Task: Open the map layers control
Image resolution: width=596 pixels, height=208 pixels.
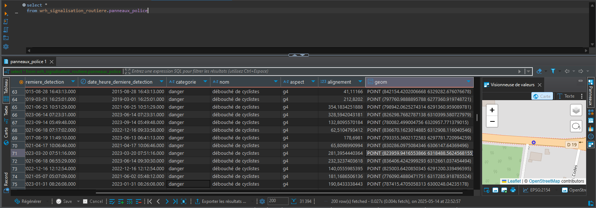Action: tap(576, 110)
